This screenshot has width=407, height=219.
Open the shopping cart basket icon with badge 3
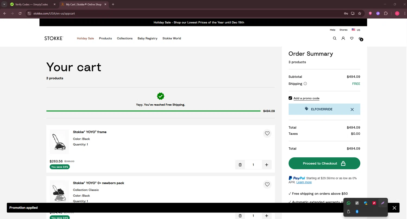(x=361, y=39)
